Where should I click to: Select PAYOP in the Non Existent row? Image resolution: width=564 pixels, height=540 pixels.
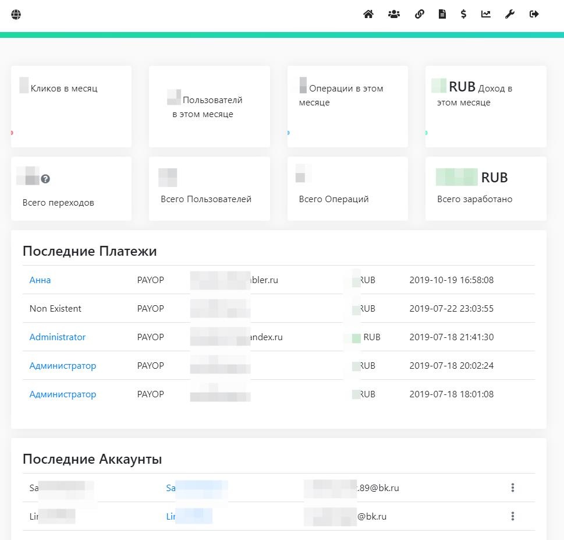point(150,309)
